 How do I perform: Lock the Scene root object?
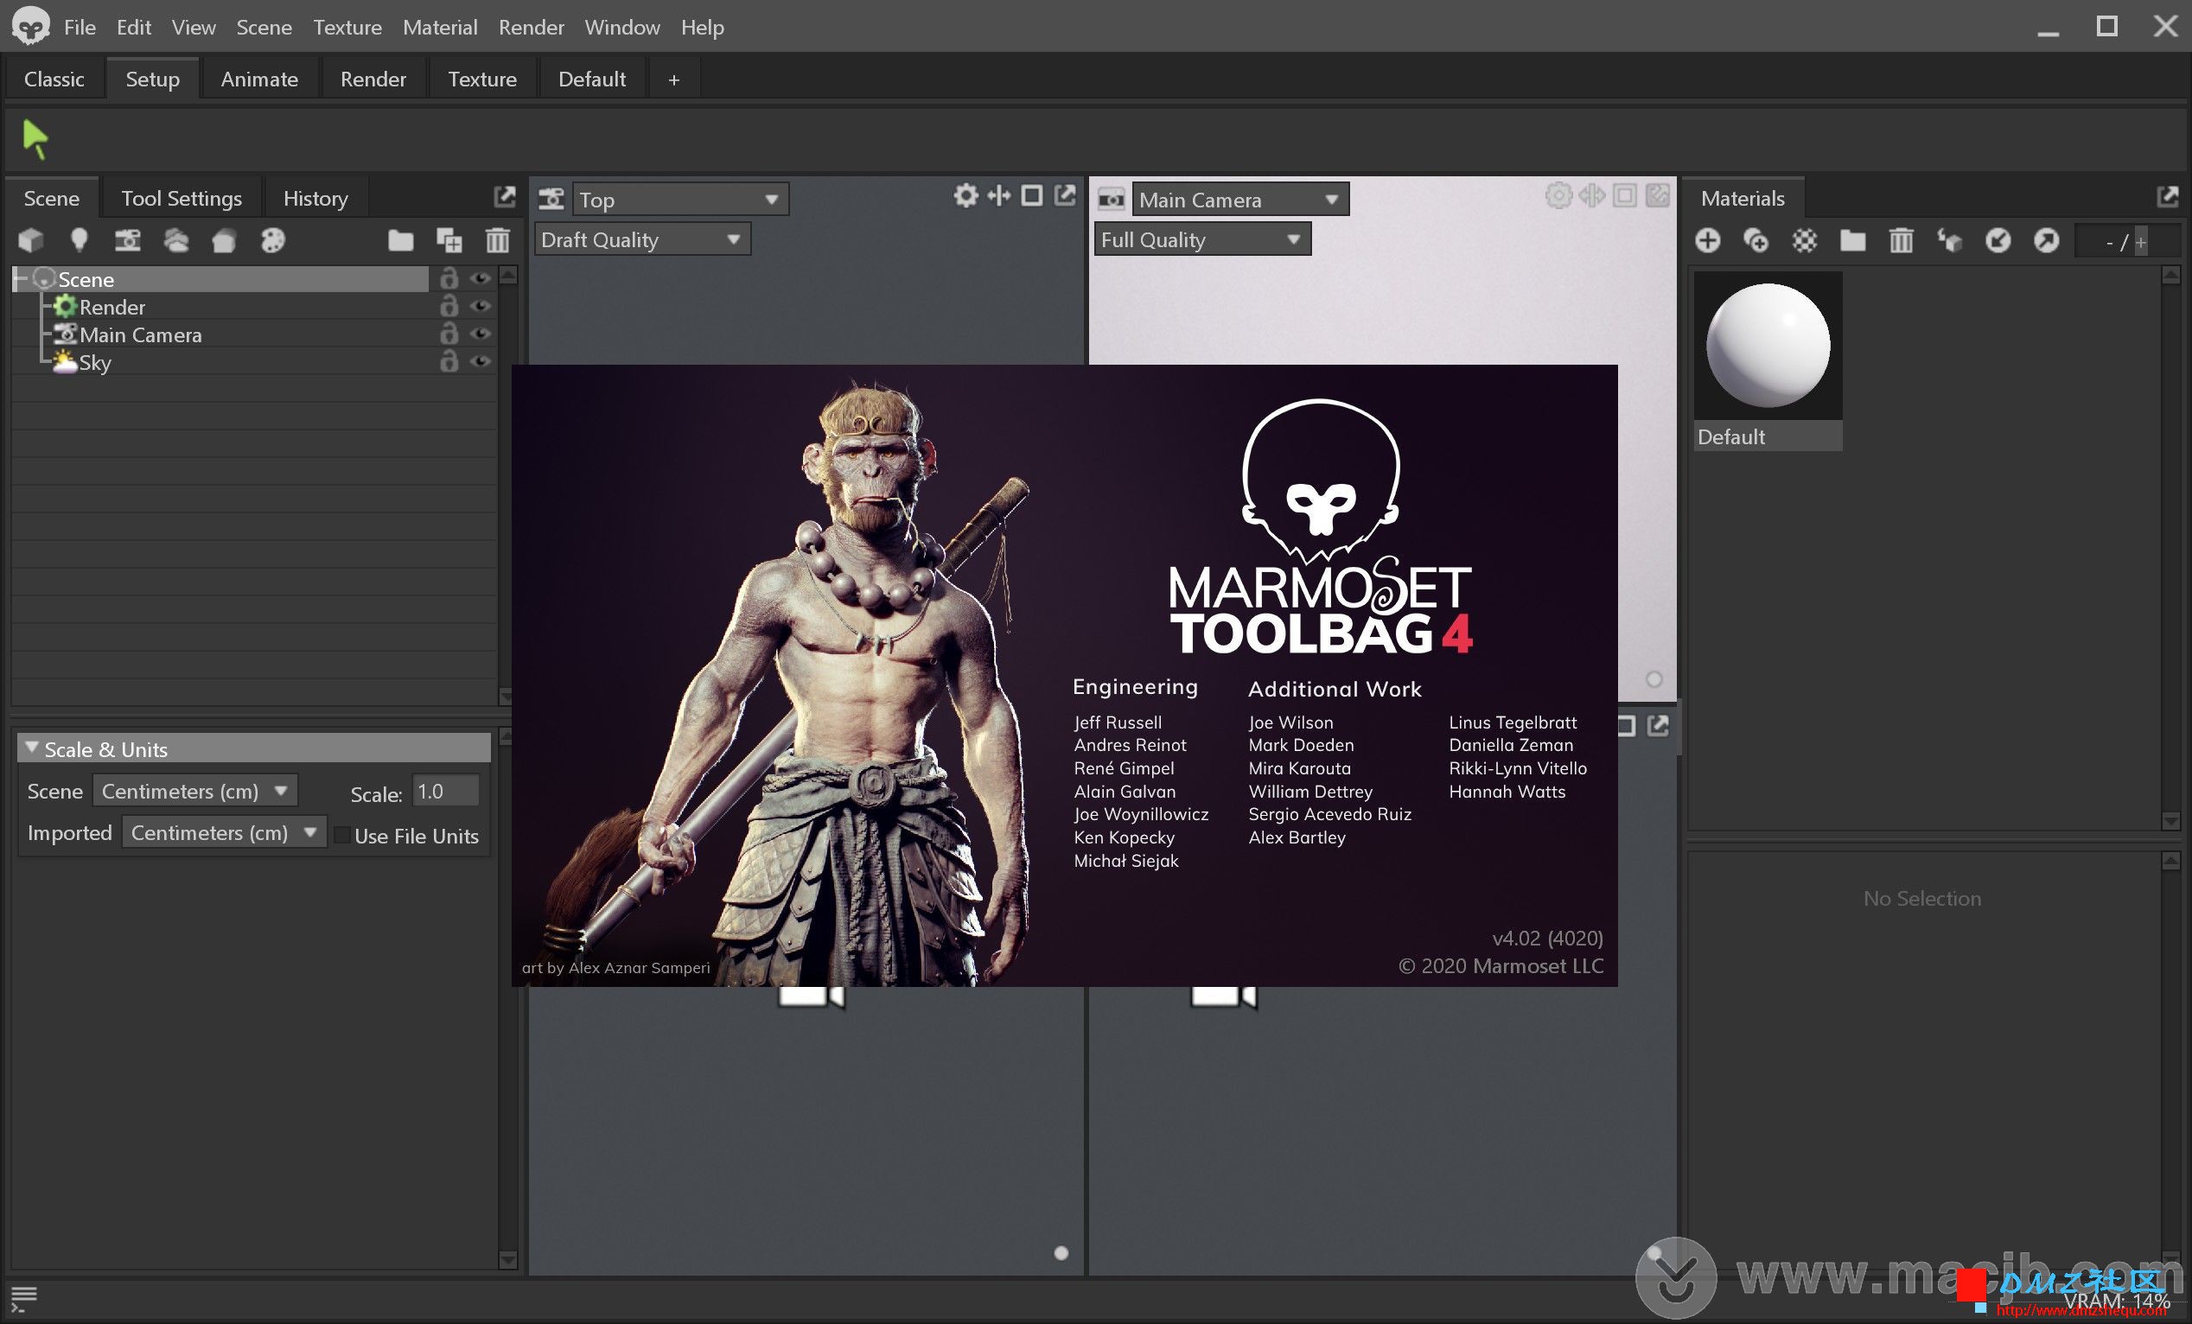coord(449,278)
